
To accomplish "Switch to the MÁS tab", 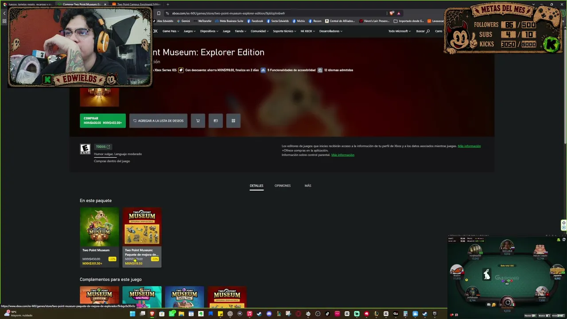I will (308, 186).
